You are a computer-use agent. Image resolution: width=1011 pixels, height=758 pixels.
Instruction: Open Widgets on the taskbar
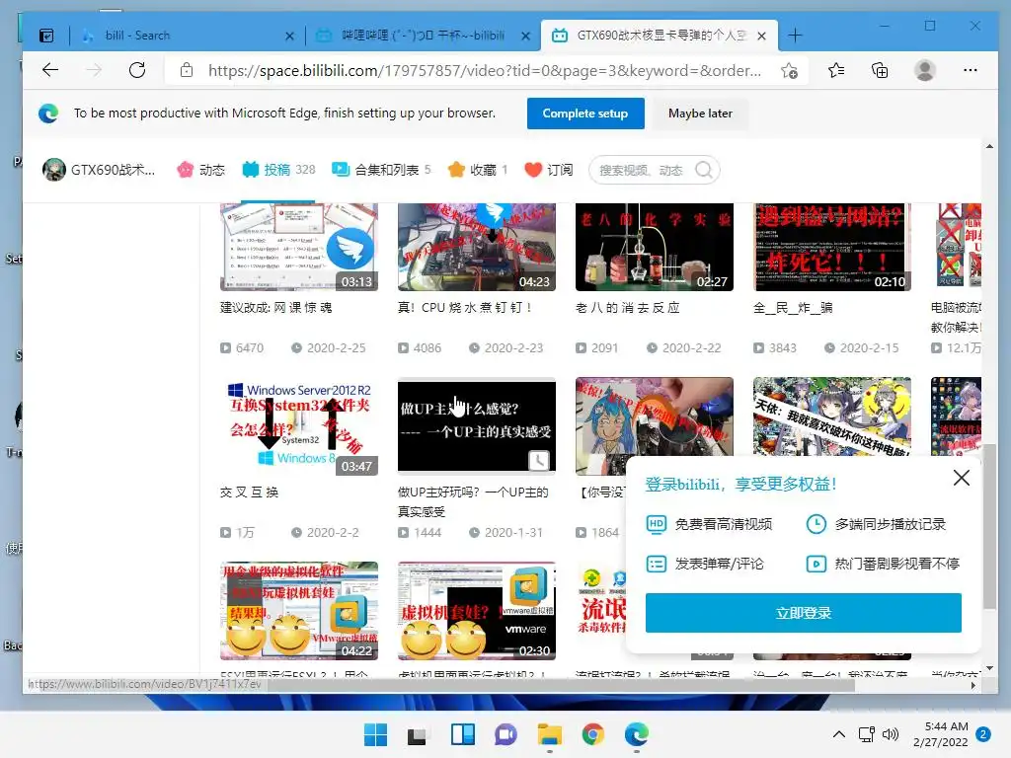tap(462, 734)
